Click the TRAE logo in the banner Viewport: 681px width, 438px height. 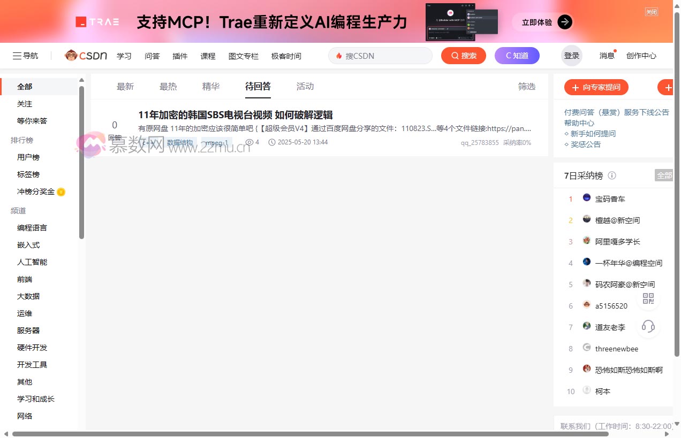pyautogui.click(x=97, y=21)
